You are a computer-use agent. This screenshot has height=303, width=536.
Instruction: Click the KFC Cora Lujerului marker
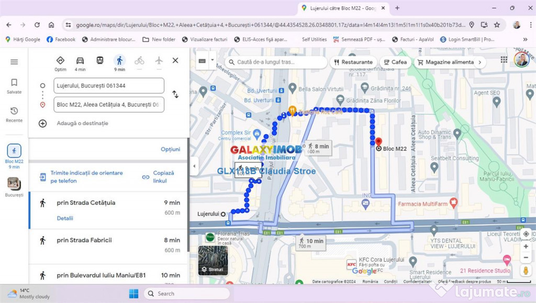[x=351, y=264]
